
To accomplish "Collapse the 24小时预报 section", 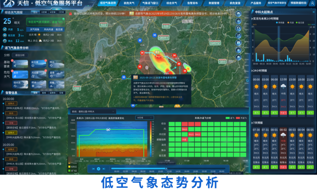I will pyautogui.click(x=252, y=71).
